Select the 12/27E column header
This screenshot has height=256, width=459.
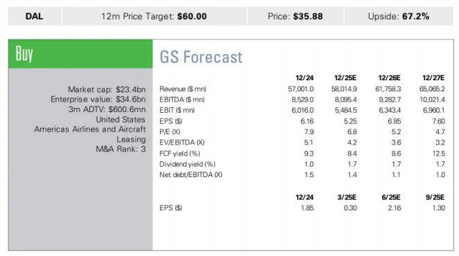pyautogui.click(x=433, y=78)
